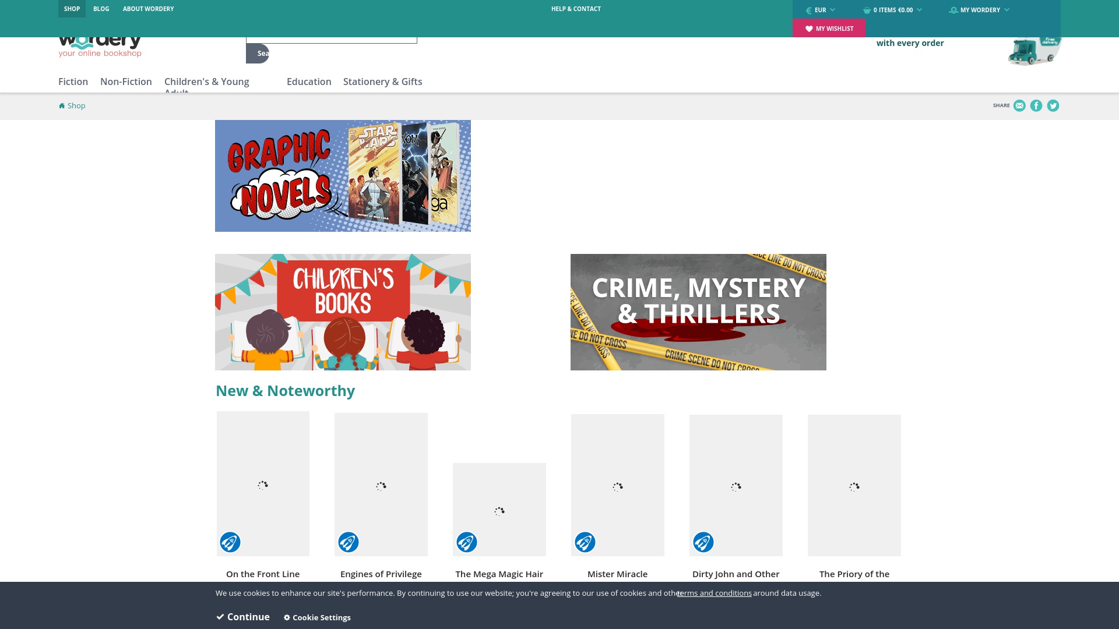Open Help & Contact link

(576, 9)
